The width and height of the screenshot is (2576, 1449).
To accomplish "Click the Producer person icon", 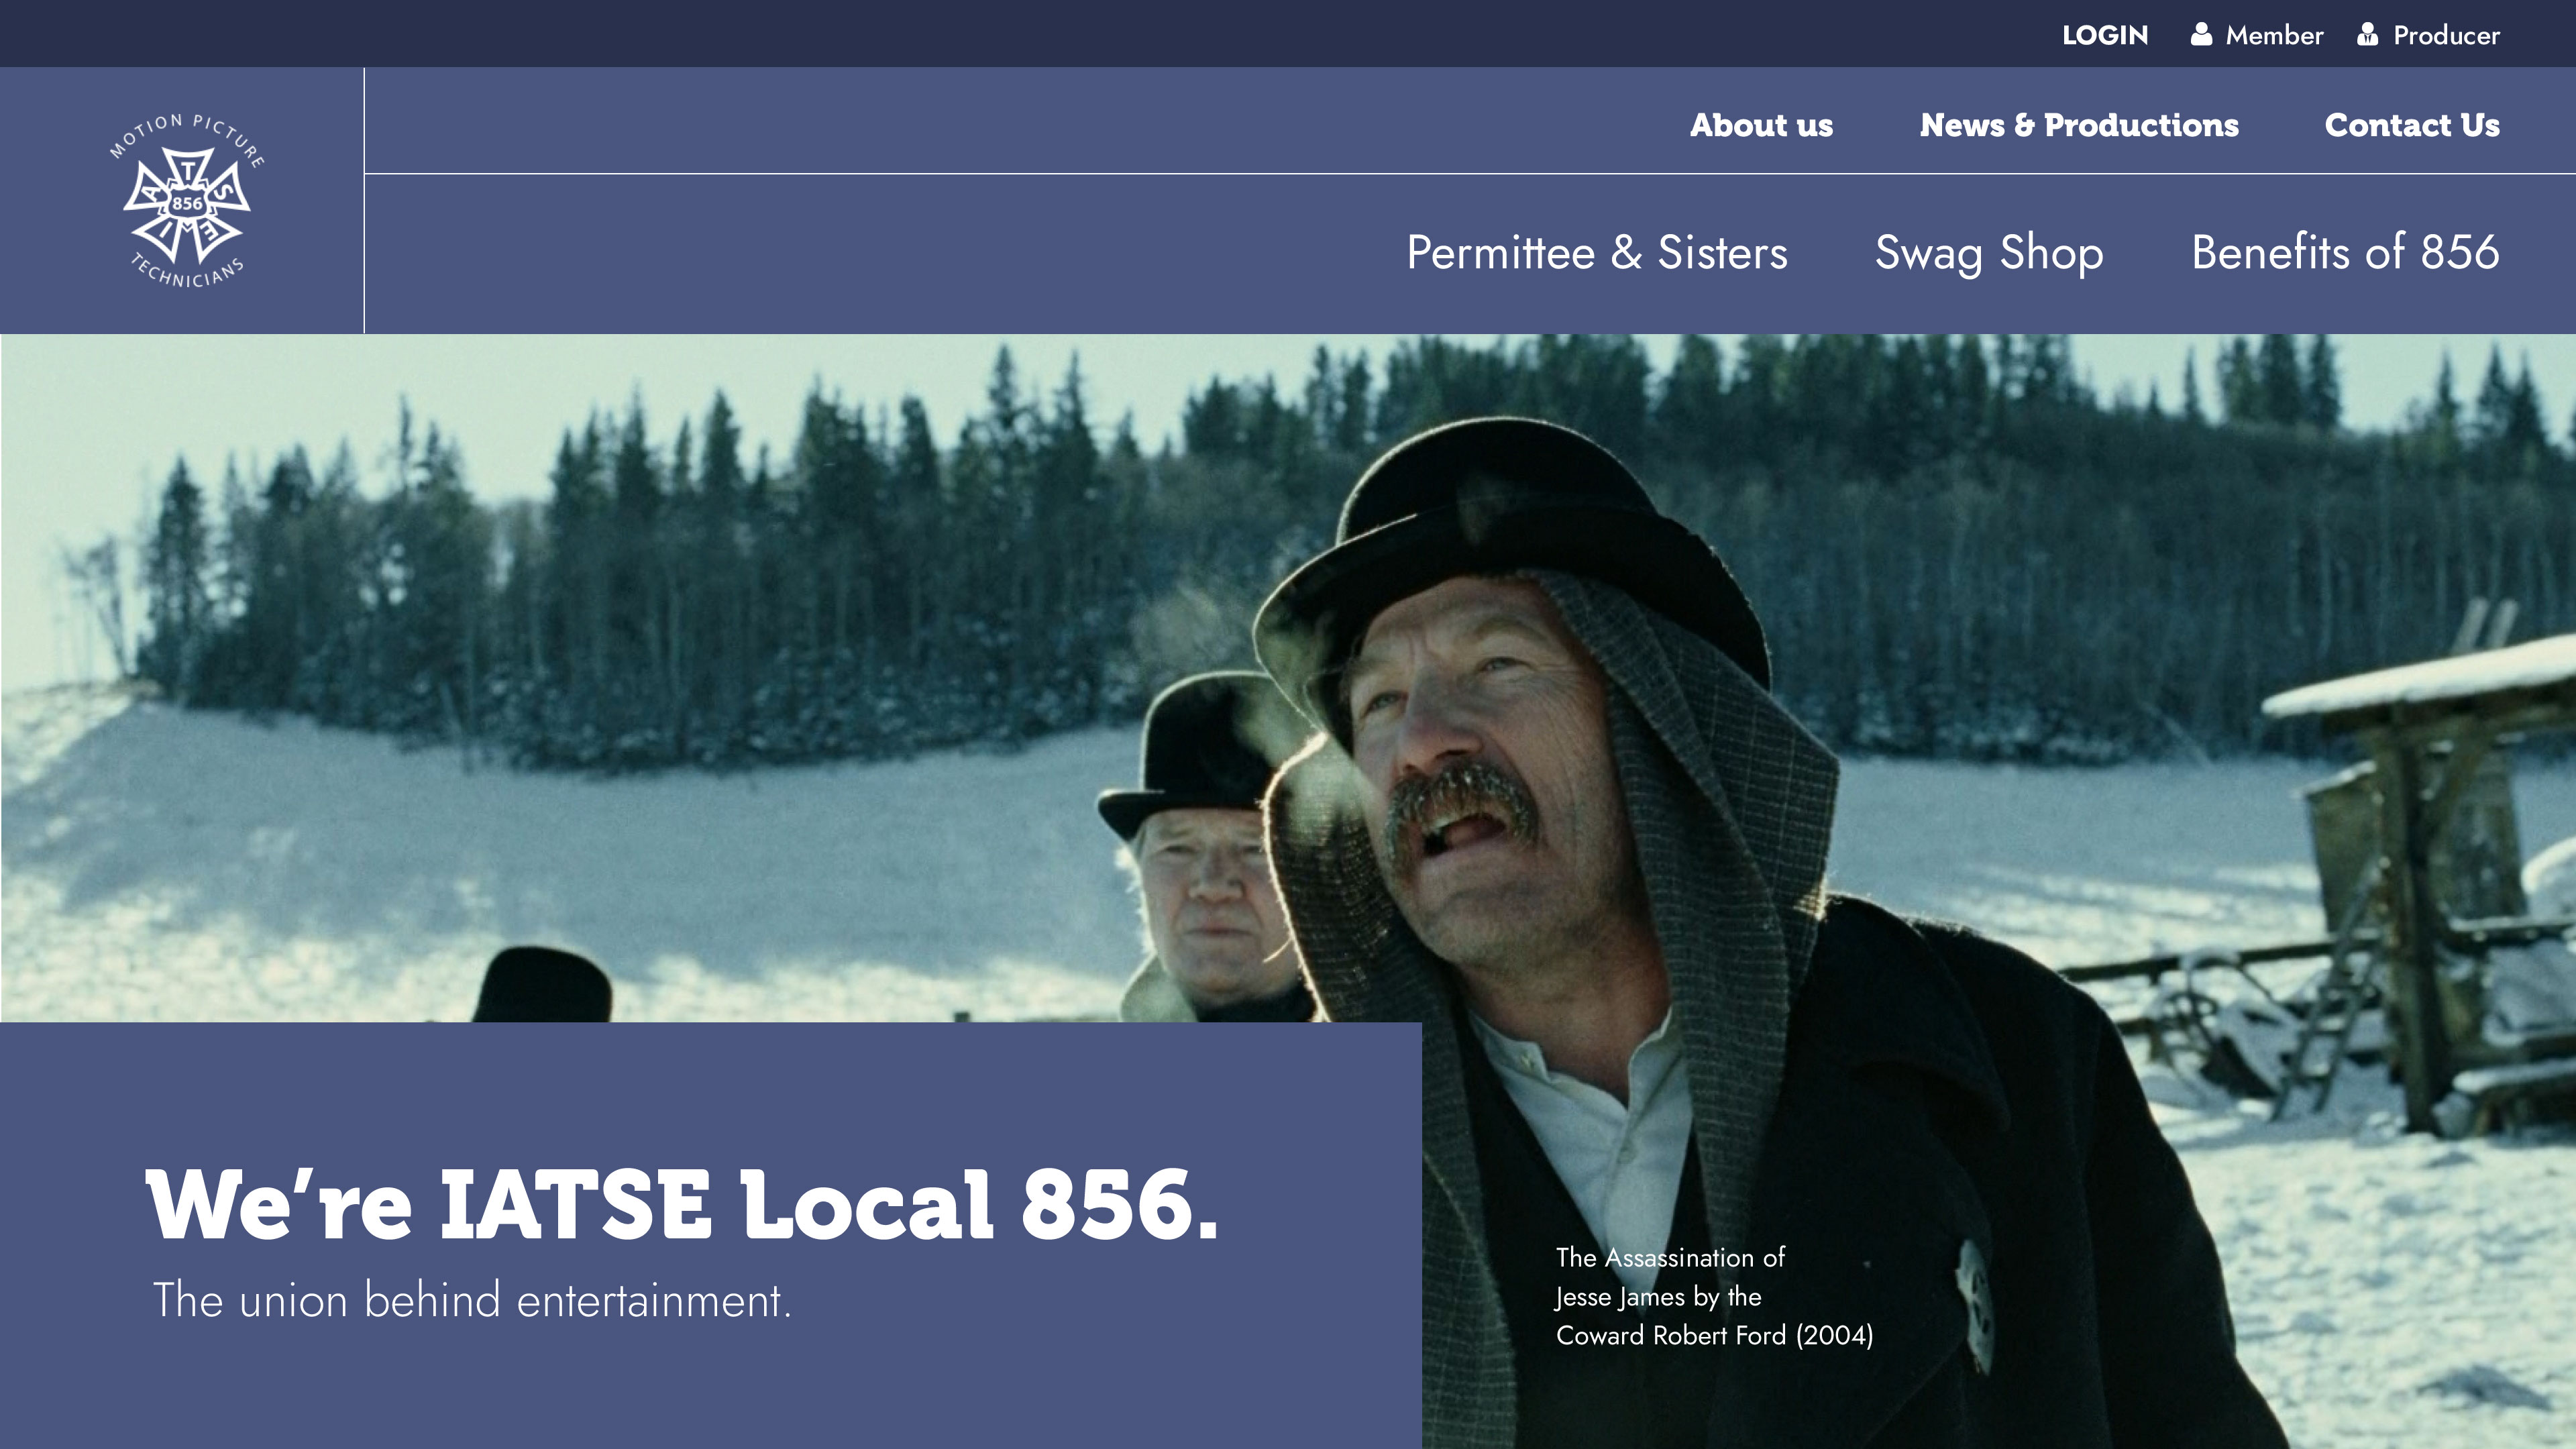I will pyautogui.click(x=2367, y=35).
